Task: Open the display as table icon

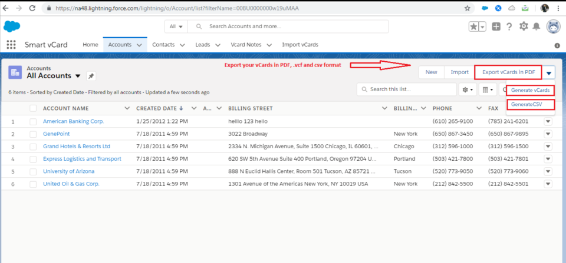Action: click(488, 89)
